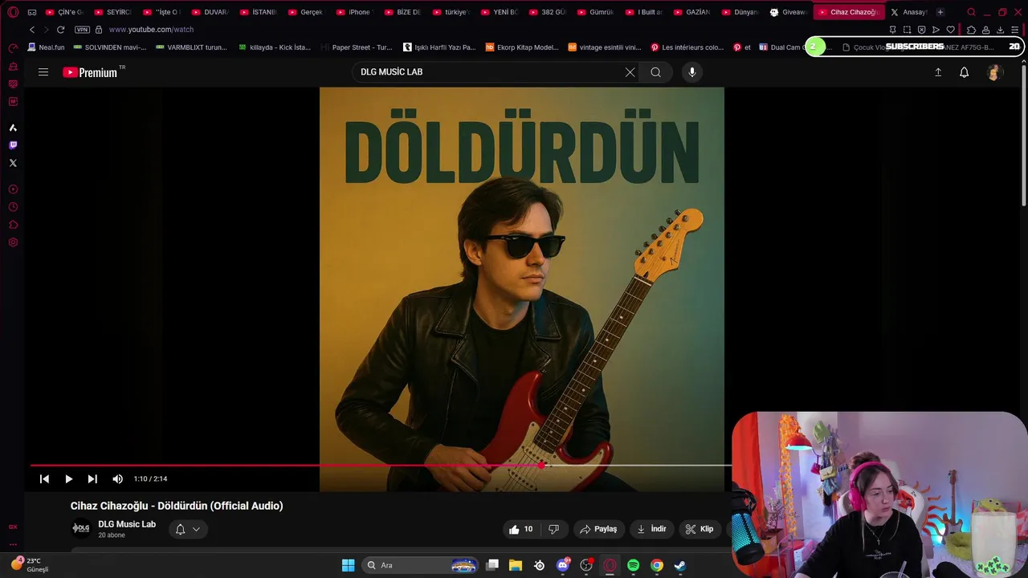Open a new tab with plus
The image size is (1028, 578).
940,12
